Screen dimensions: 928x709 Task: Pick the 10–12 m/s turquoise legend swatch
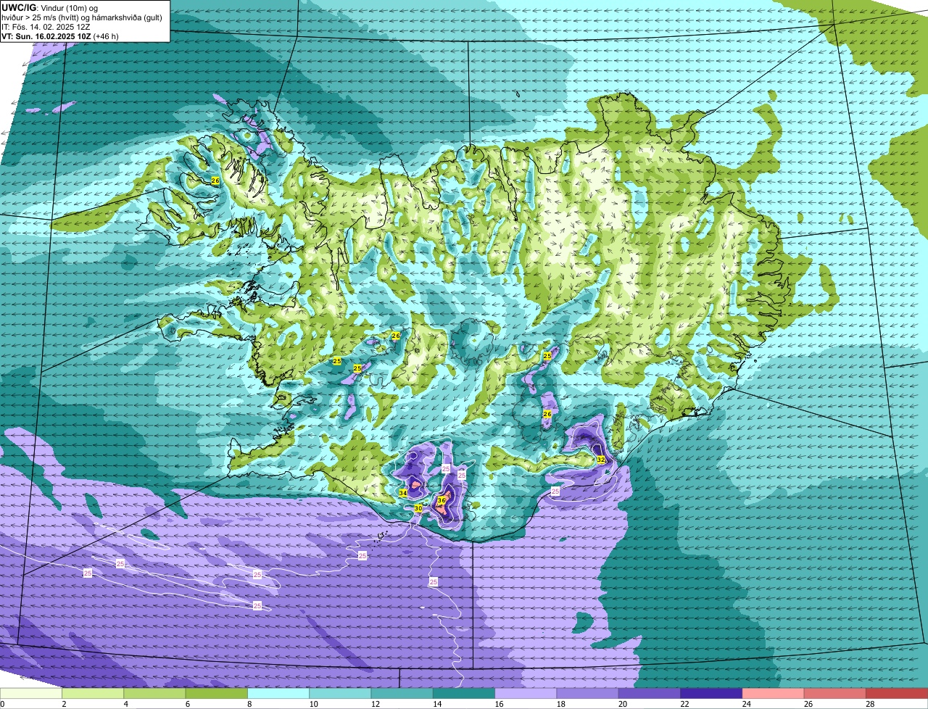click(x=340, y=694)
